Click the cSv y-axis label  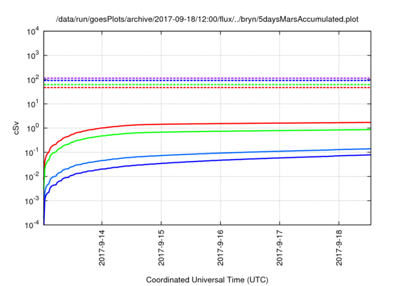[17, 128]
